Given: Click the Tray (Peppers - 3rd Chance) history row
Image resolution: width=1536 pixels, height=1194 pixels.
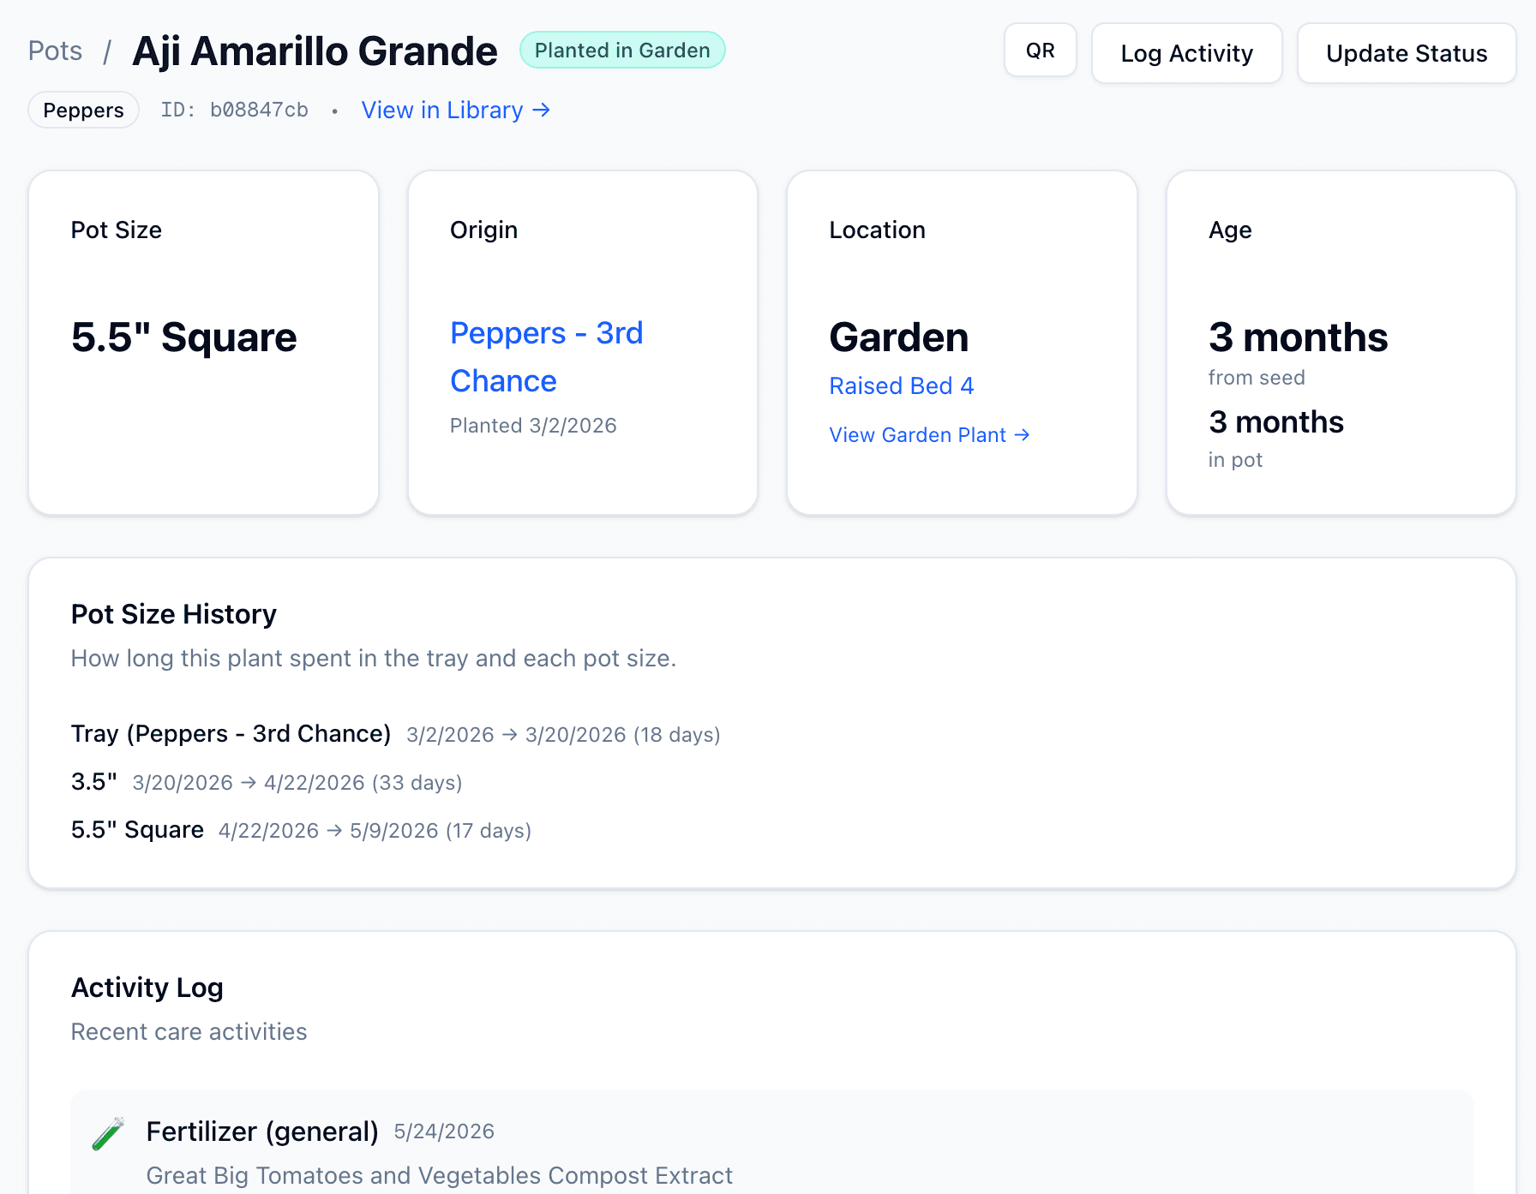Looking at the screenshot, I should click(x=395, y=734).
